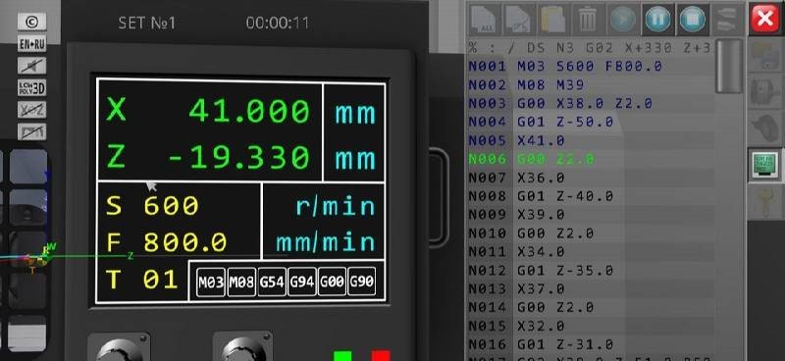Image resolution: width=785 pixels, height=361 pixels.
Task: Click the feed rate F 800.0 readout
Action: [x=167, y=243]
